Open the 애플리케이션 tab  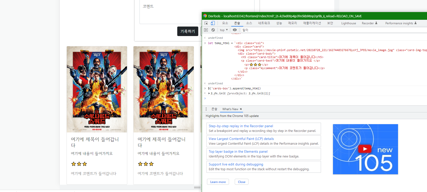pos(312,23)
